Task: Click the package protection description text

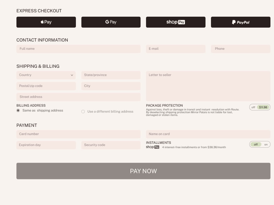Action: (x=193, y=112)
